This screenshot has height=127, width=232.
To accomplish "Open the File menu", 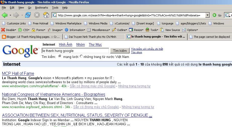I will click(4, 8).
